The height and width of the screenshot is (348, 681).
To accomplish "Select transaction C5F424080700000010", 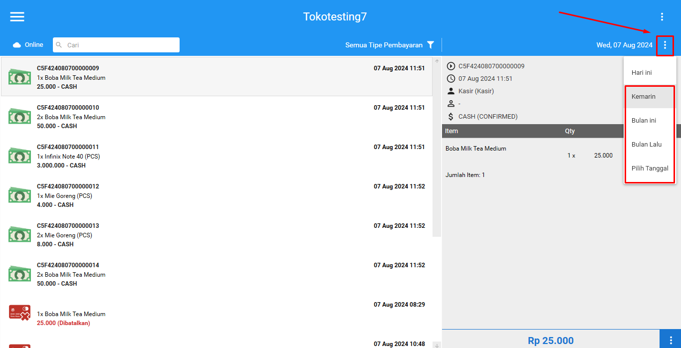I will point(217,116).
